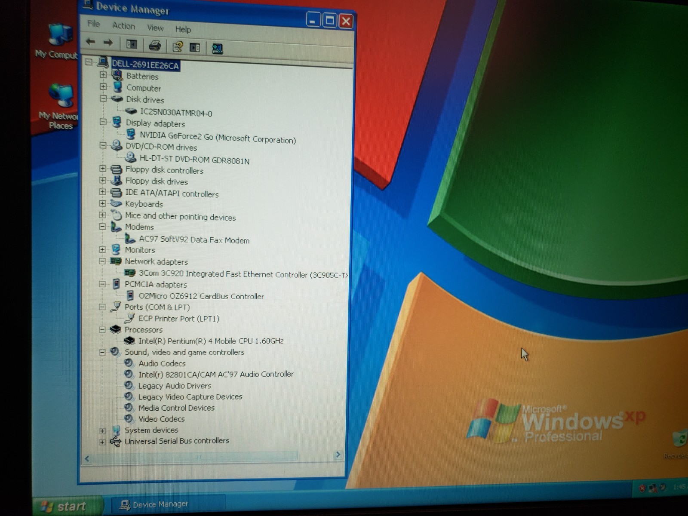The image size is (688, 516).
Task: Open the Action menu
Action: tap(124, 26)
